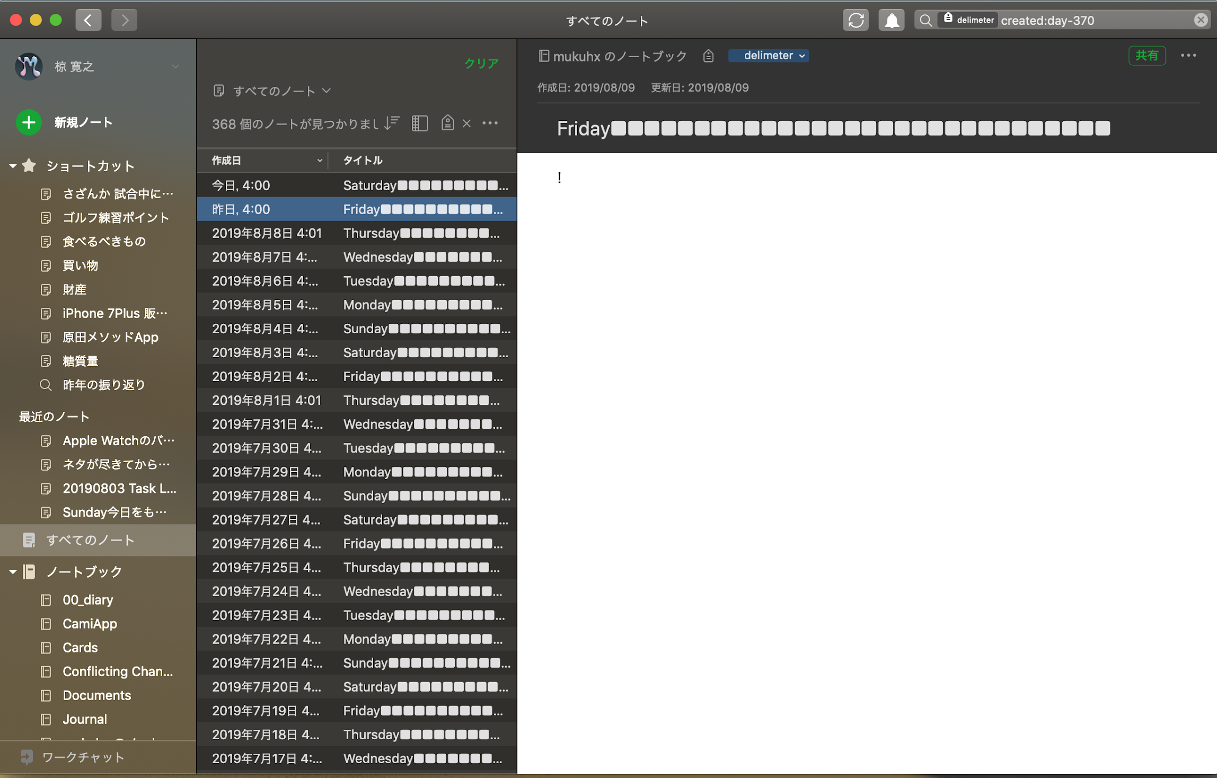
Task: Remove tag filter with small x icon
Action: coord(466,123)
